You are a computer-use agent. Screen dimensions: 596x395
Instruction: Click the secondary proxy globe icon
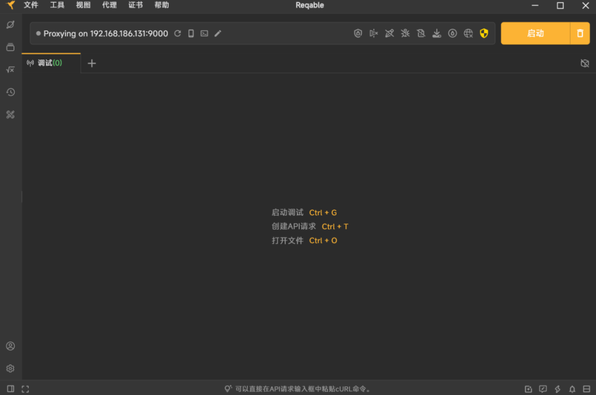(x=469, y=34)
